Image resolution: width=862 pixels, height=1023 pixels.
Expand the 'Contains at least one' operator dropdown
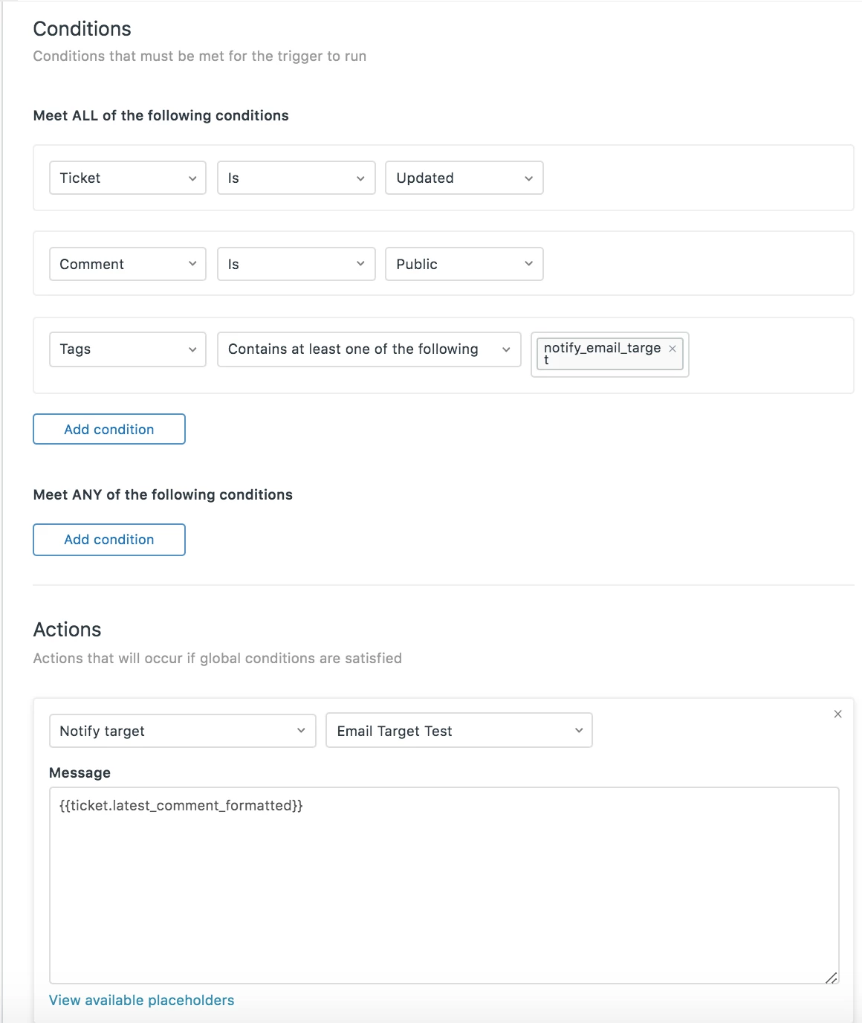point(369,349)
